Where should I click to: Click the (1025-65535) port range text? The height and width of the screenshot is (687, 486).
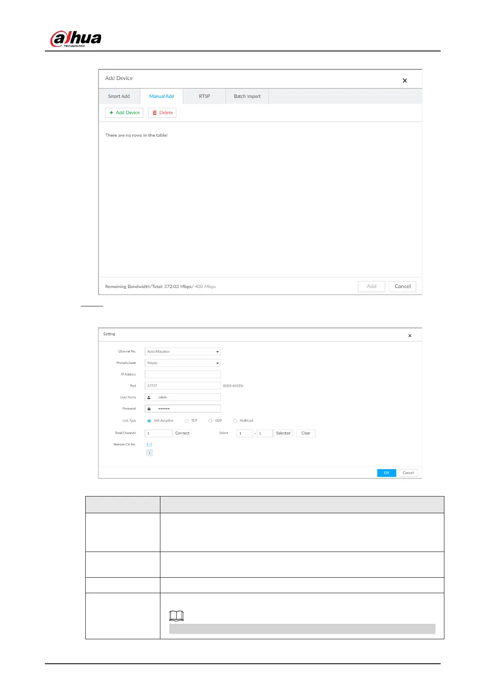(x=233, y=386)
